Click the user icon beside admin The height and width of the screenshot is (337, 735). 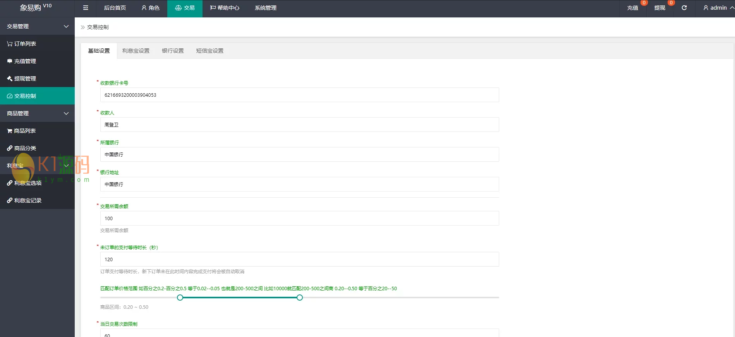point(706,8)
